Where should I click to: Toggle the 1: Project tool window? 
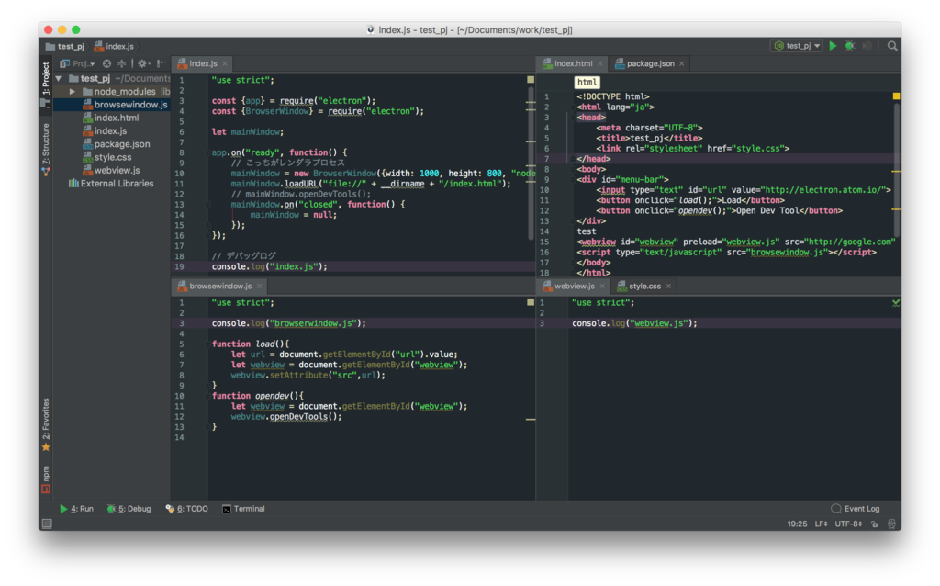(x=46, y=84)
